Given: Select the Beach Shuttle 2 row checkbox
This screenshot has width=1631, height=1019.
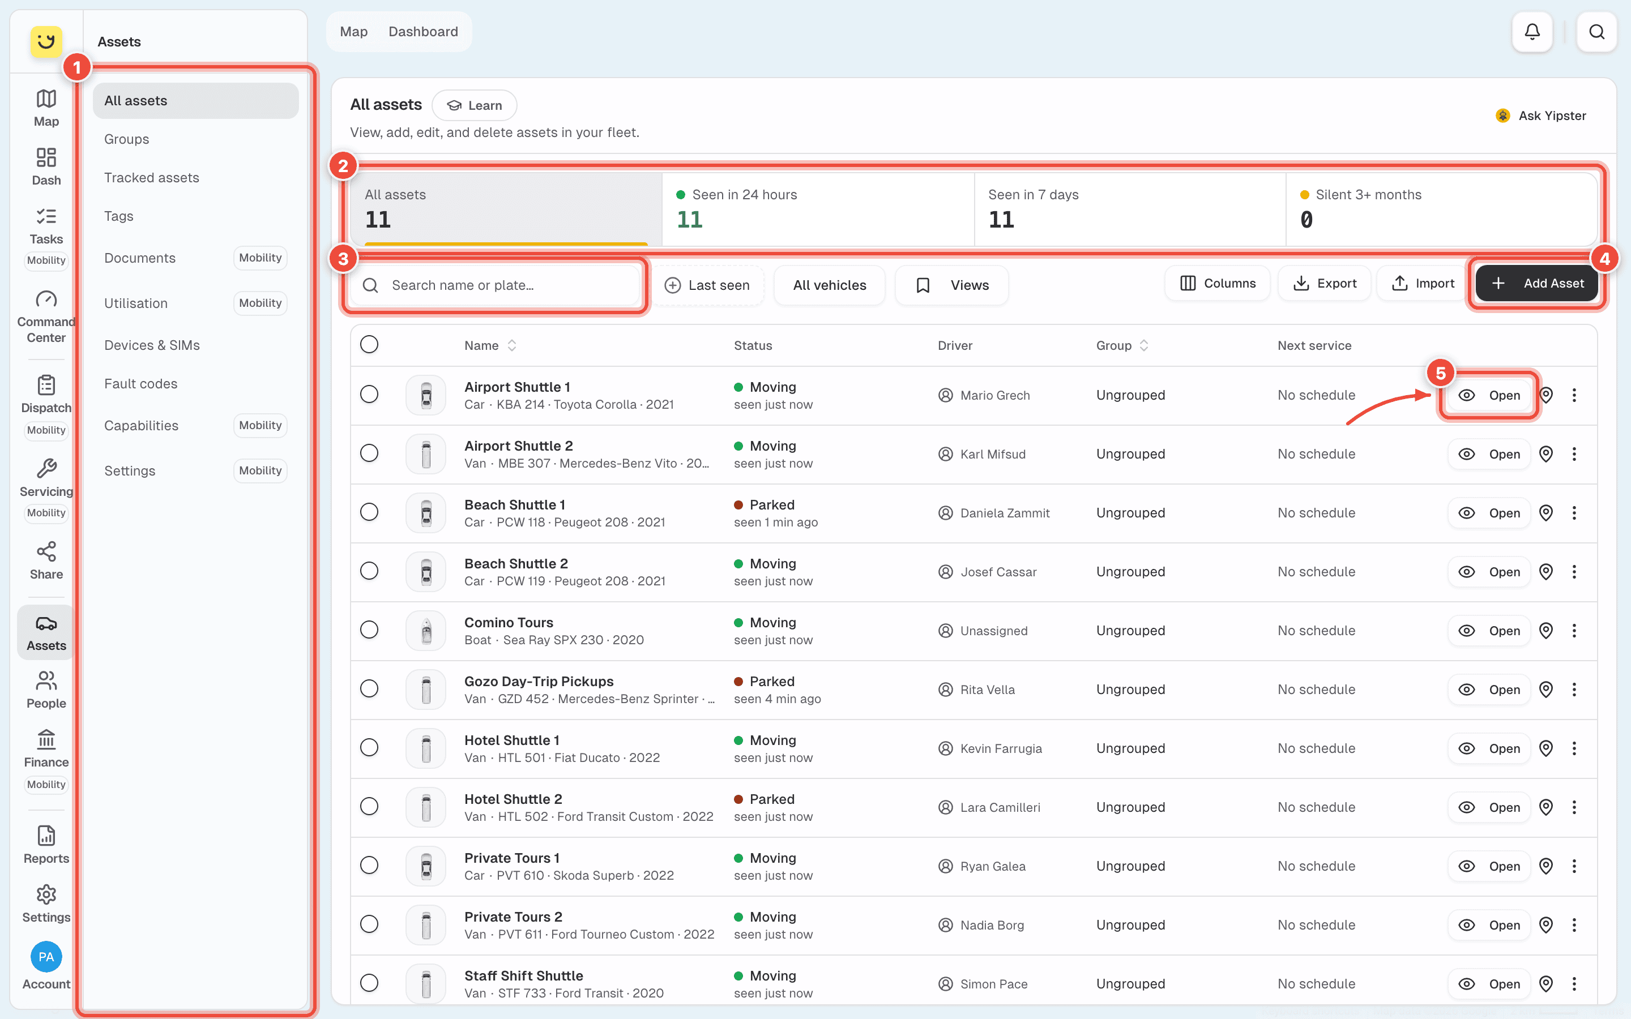Looking at the screenshot, I should pos(369,571).
